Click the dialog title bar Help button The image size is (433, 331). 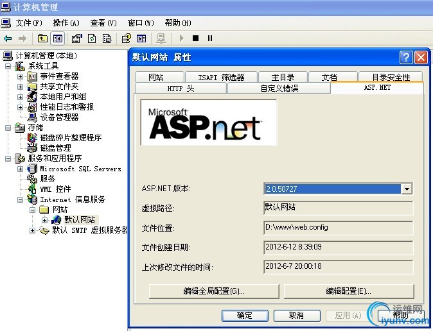click(406, 57)
